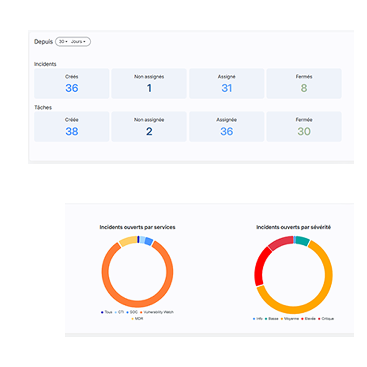This screenshot has height=367, width=367.
Task: Toggle the Basse severity legend item
Action: [272, 318]
